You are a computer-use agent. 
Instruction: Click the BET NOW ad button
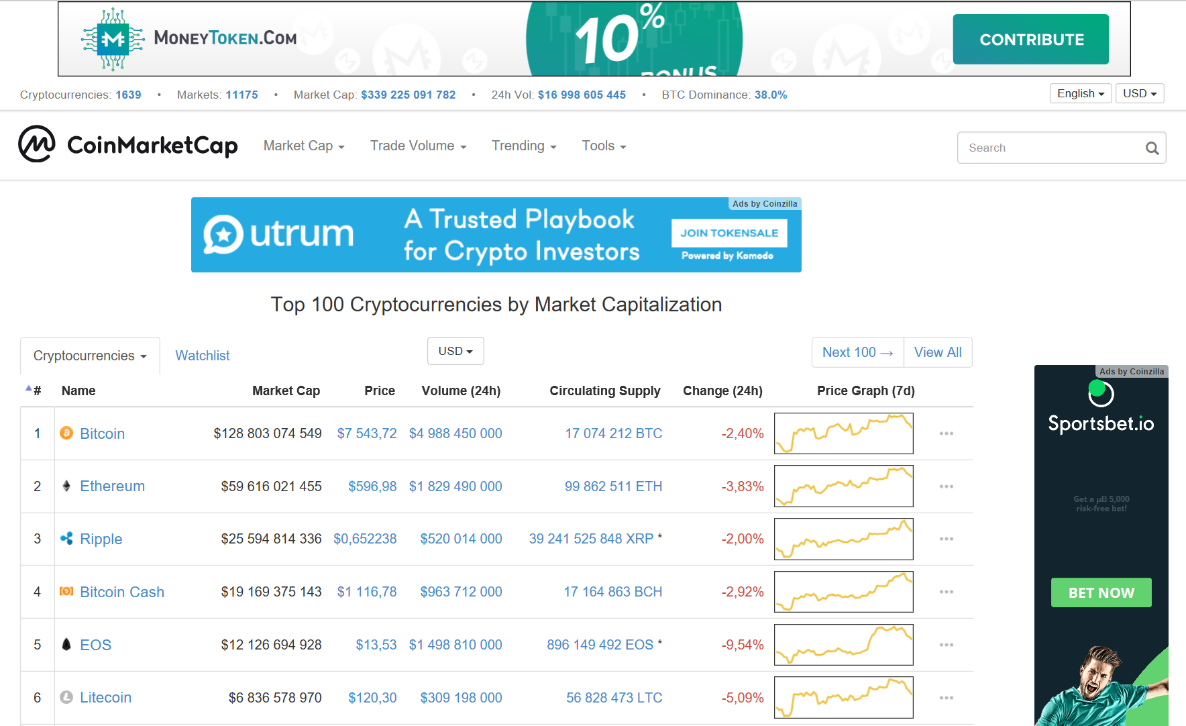click(x=1101, y=592)
